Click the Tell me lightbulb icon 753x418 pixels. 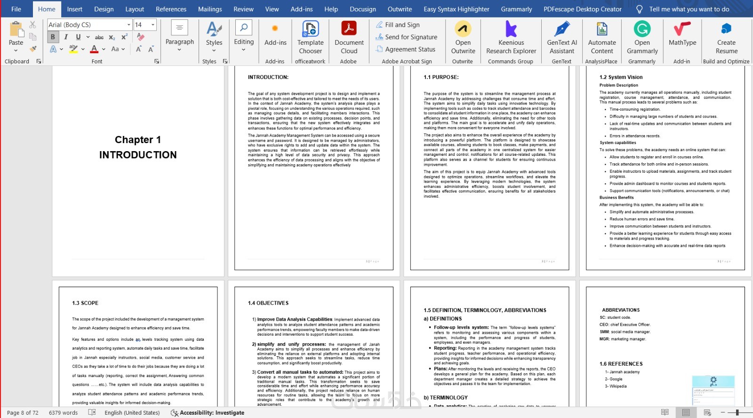639,9
